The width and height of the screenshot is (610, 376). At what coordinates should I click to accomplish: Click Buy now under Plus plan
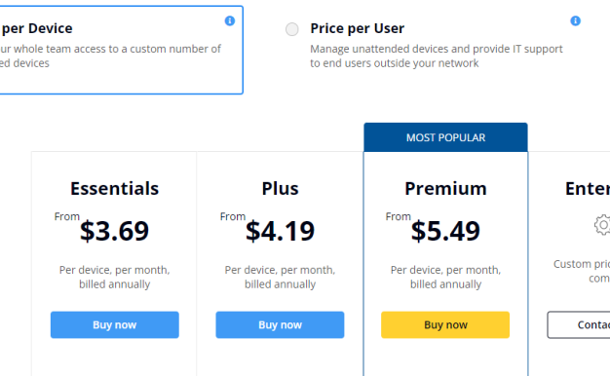click(x=280, y=324)
